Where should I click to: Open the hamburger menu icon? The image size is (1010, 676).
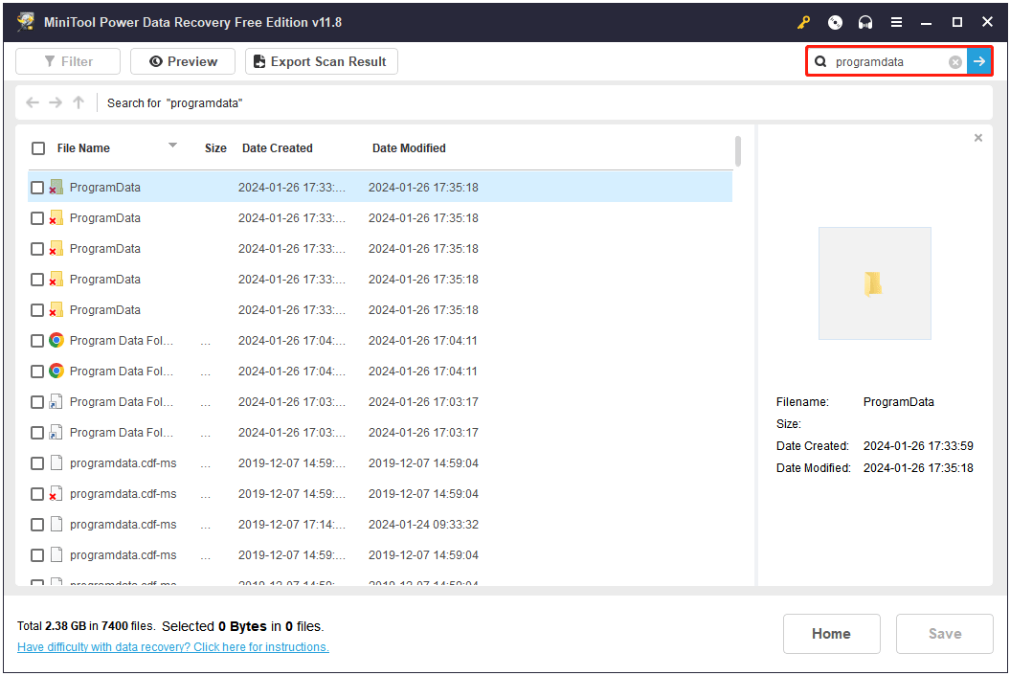pos(896,23)
